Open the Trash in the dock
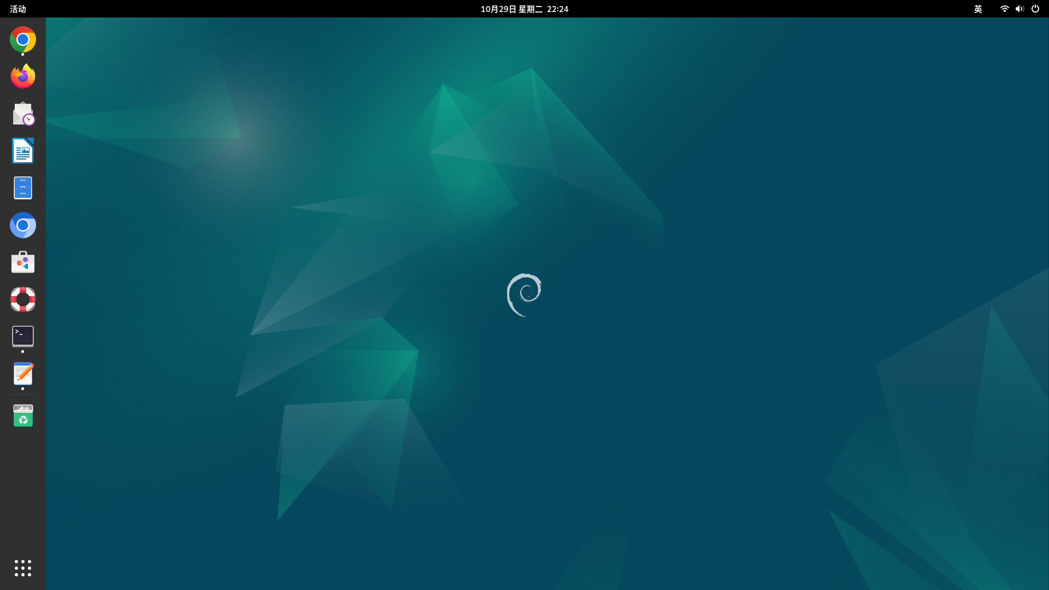Viewport: 1049px width, 590px height. pyautogui.click(x=23, y=416)
